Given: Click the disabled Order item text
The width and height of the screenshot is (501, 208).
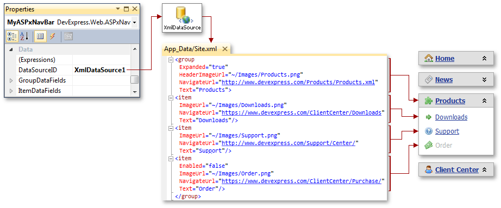Looking at the screenshot, I should click(x=444, y=146).
